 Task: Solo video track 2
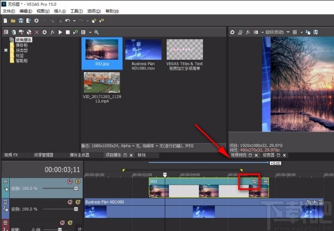coord(78,202)
